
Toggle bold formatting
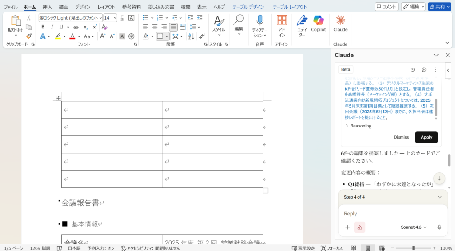pyautogui.click(x=43, y=27)
